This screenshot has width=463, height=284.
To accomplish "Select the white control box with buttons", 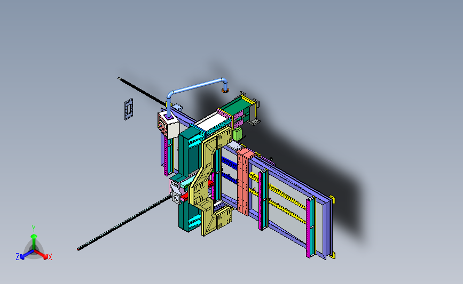I will pos(168,125).
